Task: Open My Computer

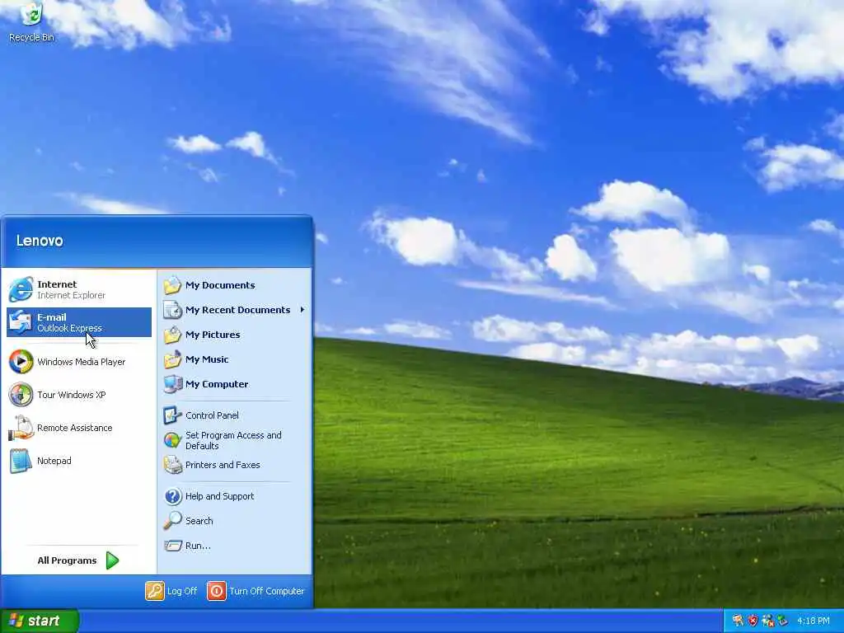Action: (x=234, y=384)
